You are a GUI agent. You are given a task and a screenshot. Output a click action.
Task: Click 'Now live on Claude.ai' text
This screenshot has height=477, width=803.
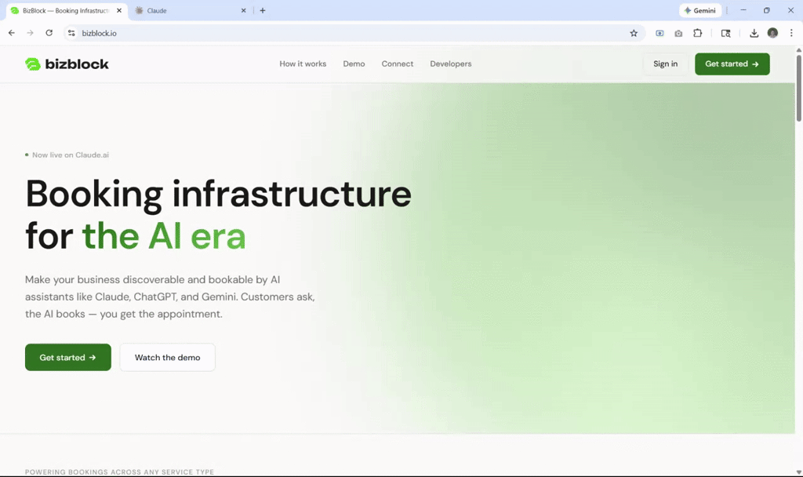click(71, 155)
